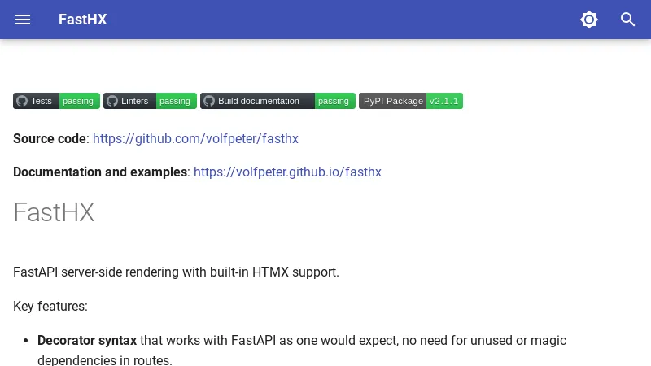Click the GitHub logo in Linters badge
The height and width of the screenshot is (366, 651).
click(x=112, y=101)
